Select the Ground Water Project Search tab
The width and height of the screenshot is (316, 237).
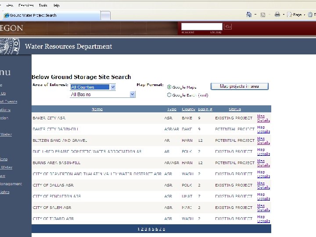coord(52,15)
